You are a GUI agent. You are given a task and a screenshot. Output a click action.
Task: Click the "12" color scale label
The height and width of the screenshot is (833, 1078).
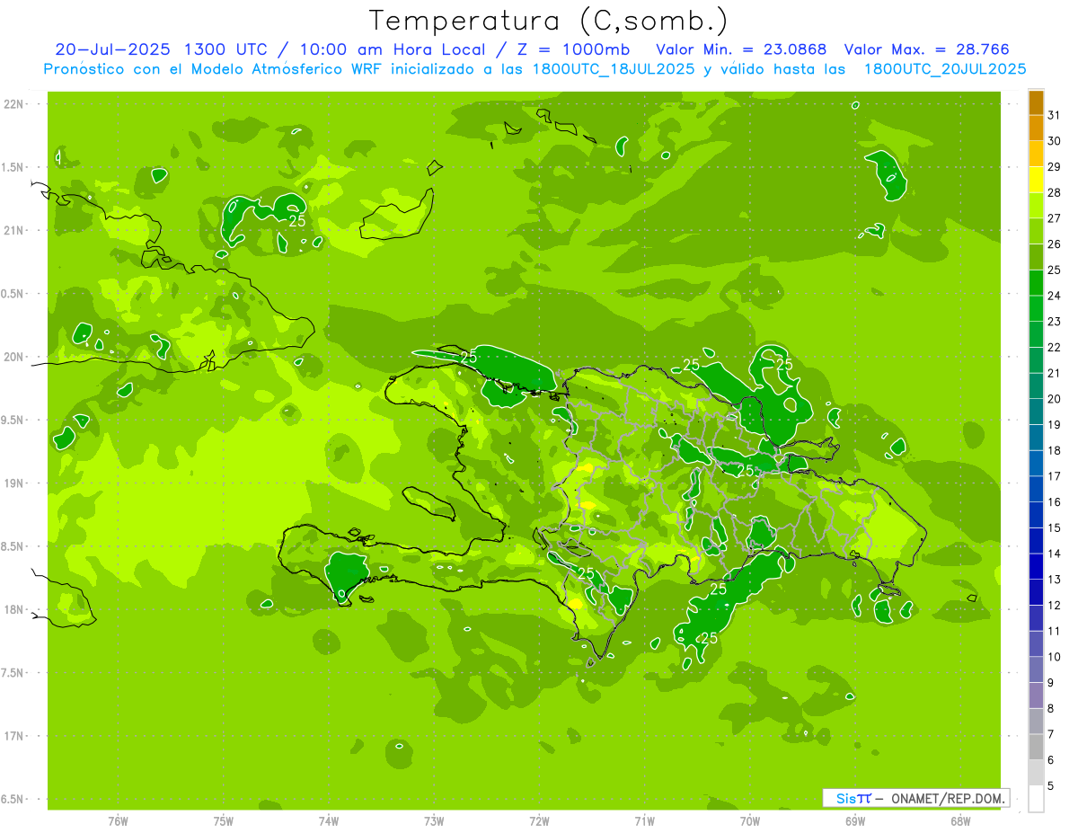coord(1055,606)
